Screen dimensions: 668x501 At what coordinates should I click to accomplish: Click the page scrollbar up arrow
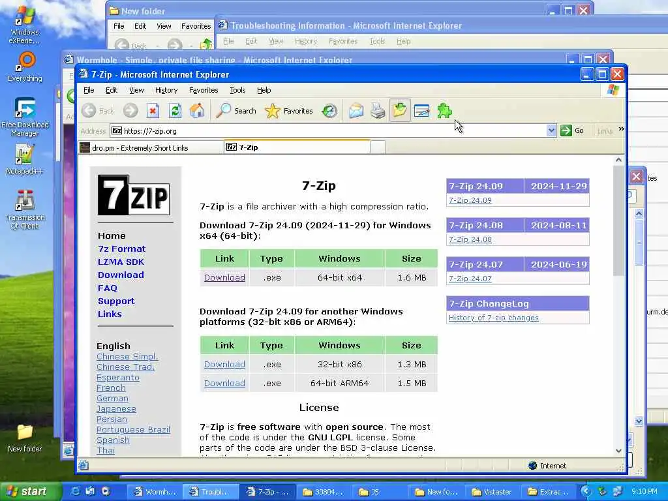tap(618, 160)
